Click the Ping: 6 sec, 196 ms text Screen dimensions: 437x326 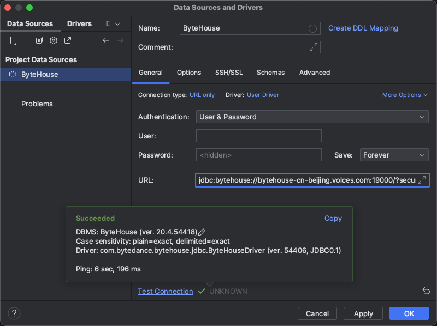(x=108, y=269)
